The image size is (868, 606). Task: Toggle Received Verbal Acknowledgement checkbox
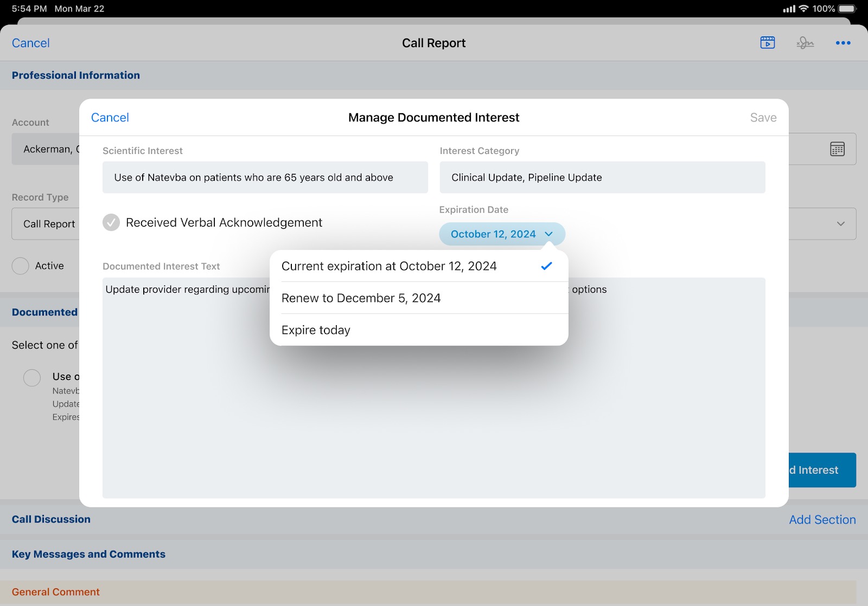click(111, 223)
